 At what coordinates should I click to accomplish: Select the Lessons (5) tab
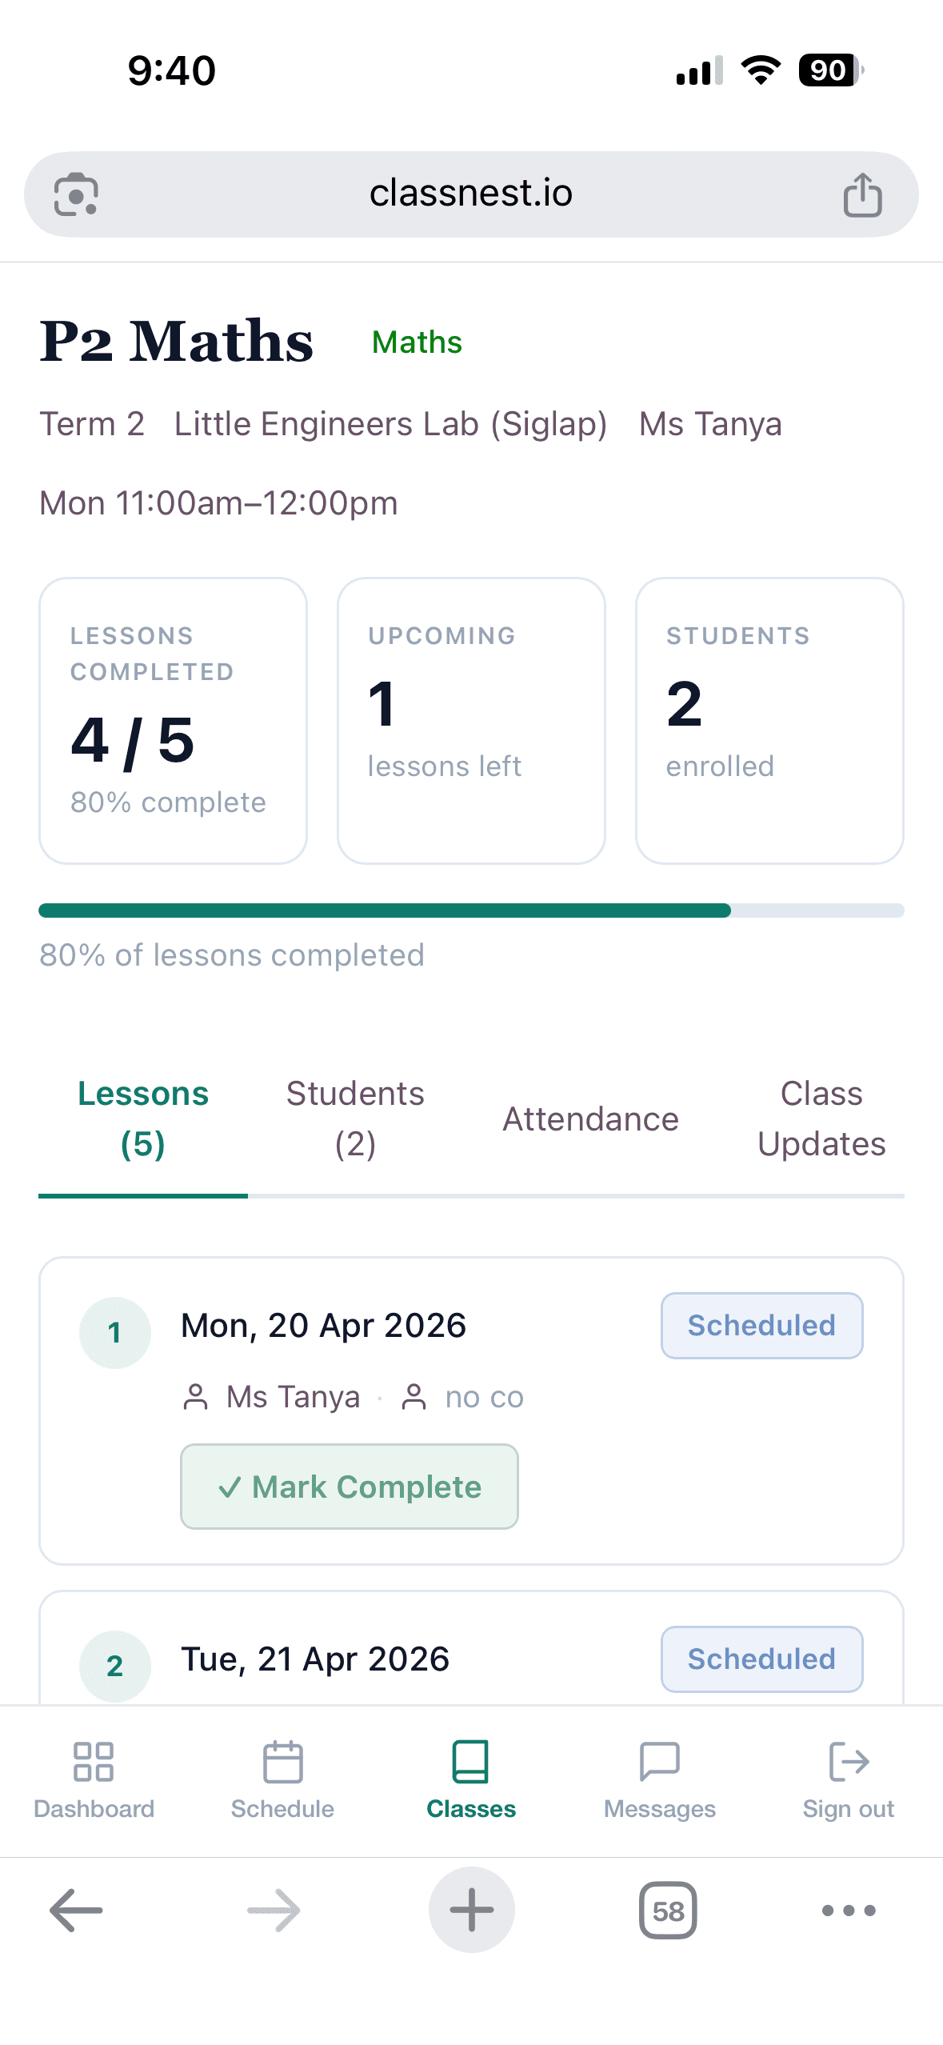click(x=142, y=1119)
